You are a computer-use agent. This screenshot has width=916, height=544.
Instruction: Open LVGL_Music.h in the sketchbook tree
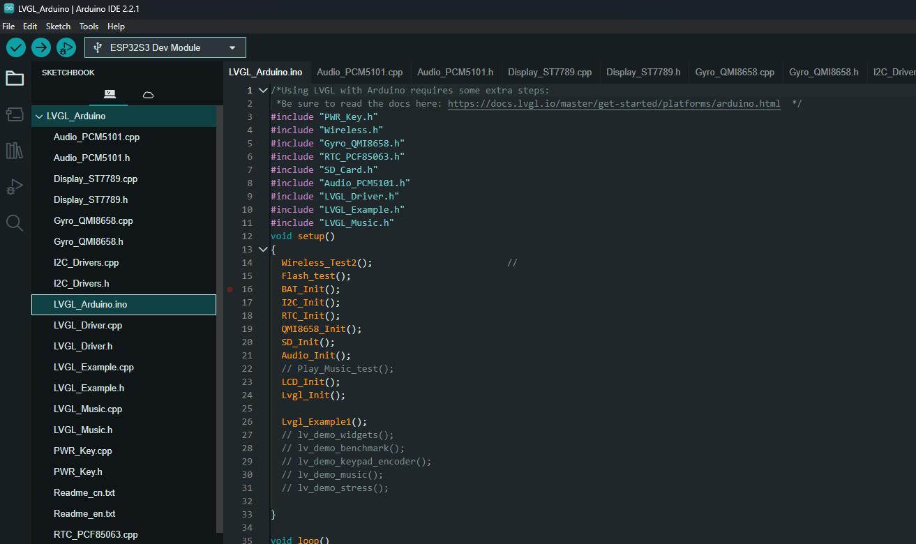pyautogui.click(x=123, y=430)
